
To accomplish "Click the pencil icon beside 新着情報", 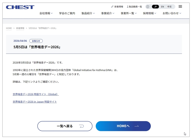I will 112,7.
